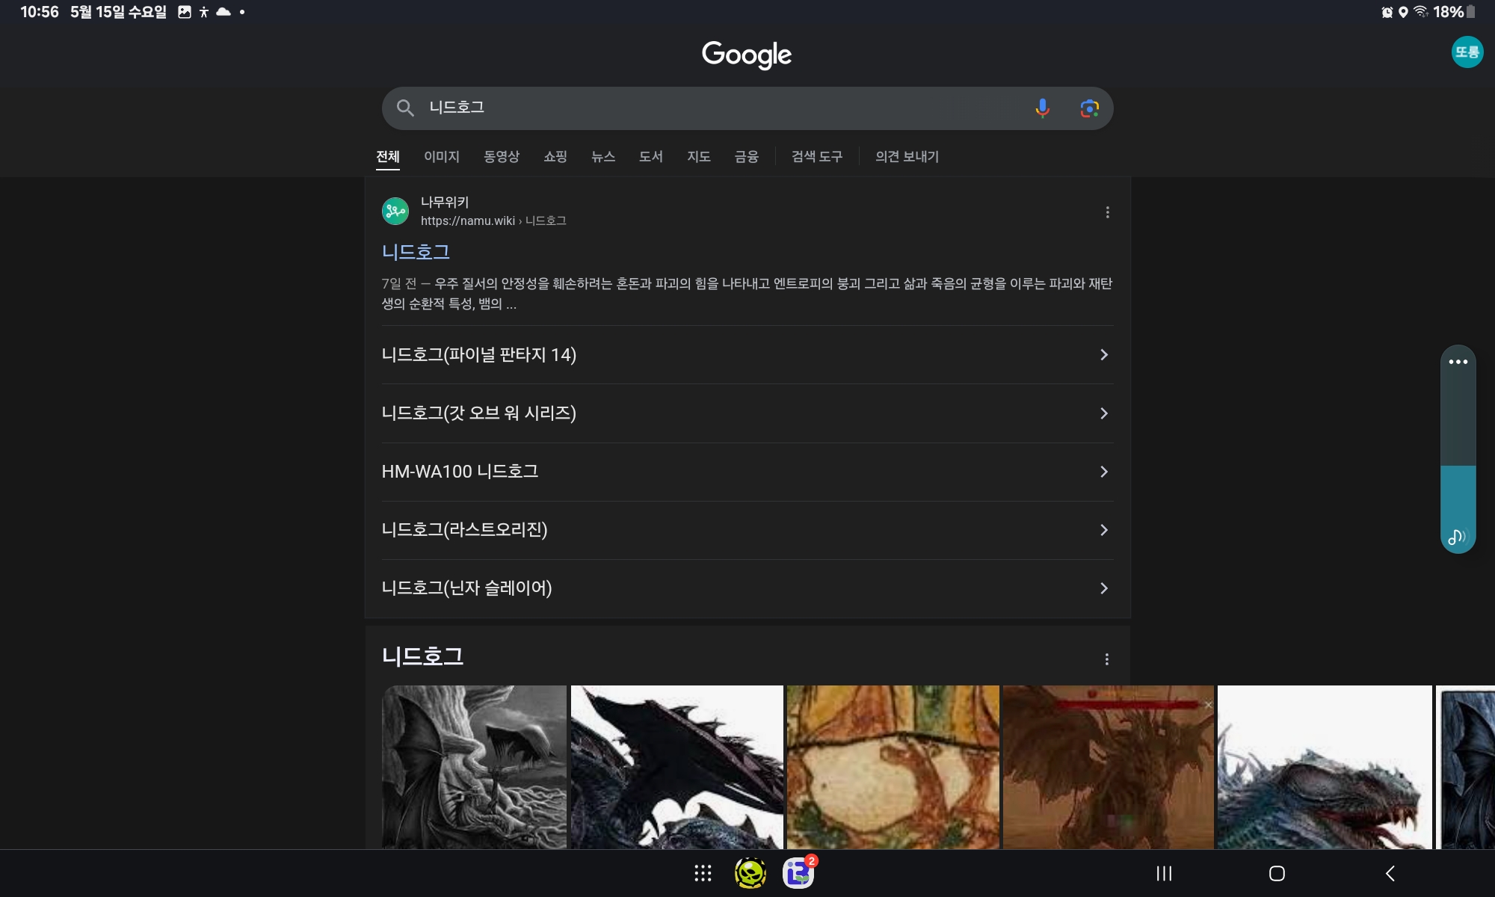The height and width of the screenshot is (897, 1495).
Task: Switch to the 동영상 tab
Action: [501, 156]
